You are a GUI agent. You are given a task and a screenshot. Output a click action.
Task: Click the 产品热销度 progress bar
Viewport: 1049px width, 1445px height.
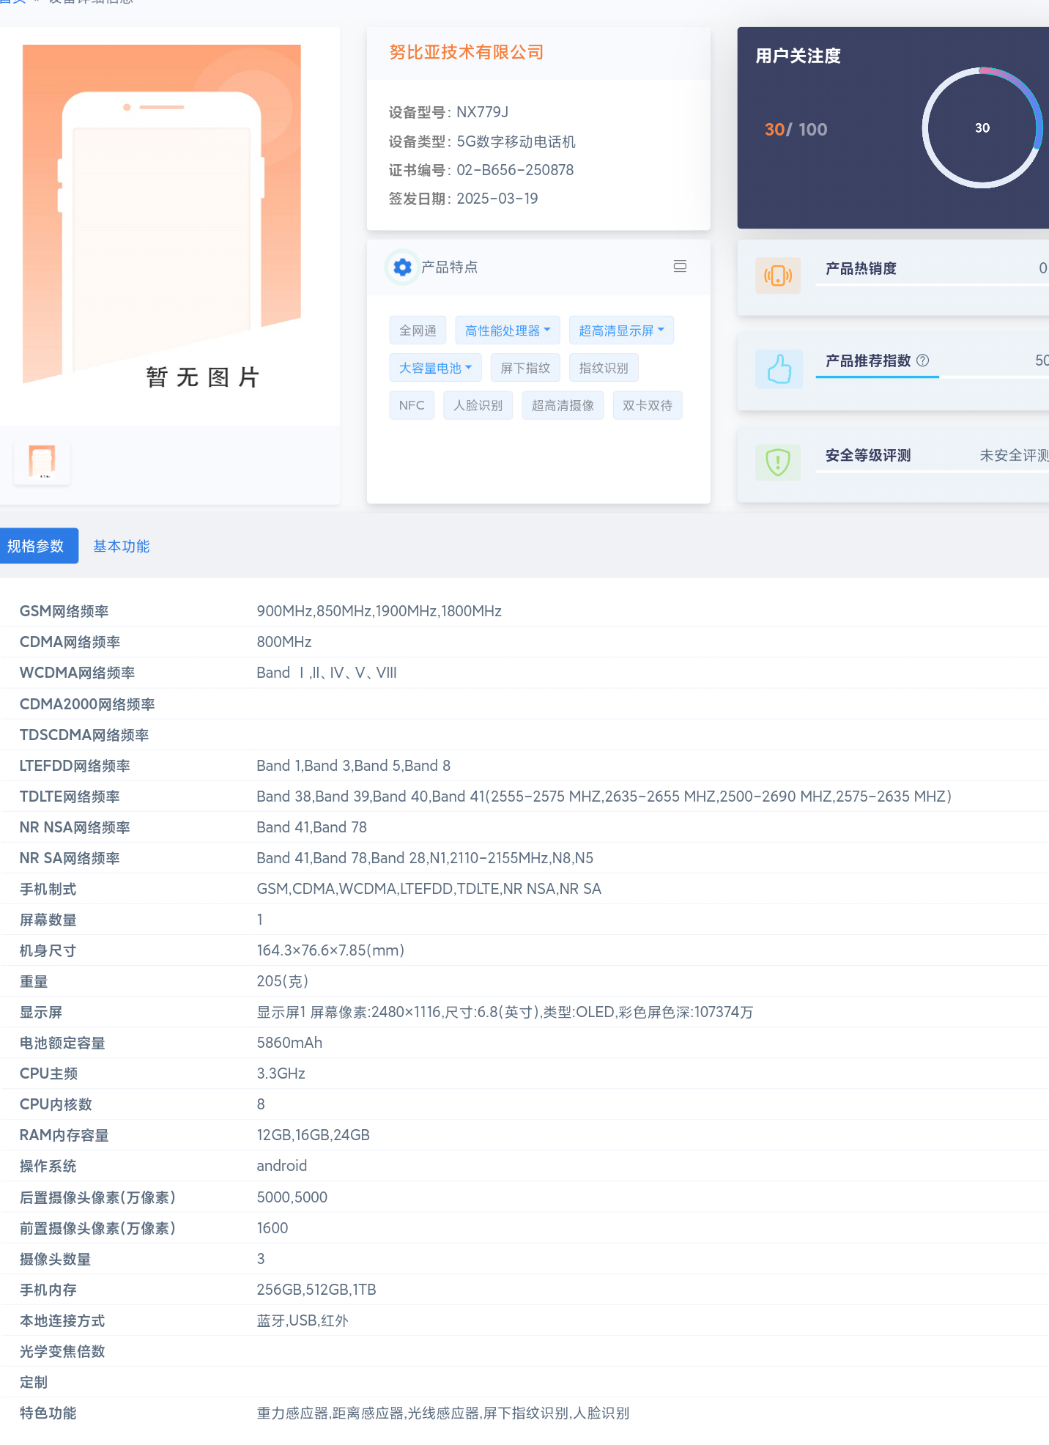click(932, 284)
